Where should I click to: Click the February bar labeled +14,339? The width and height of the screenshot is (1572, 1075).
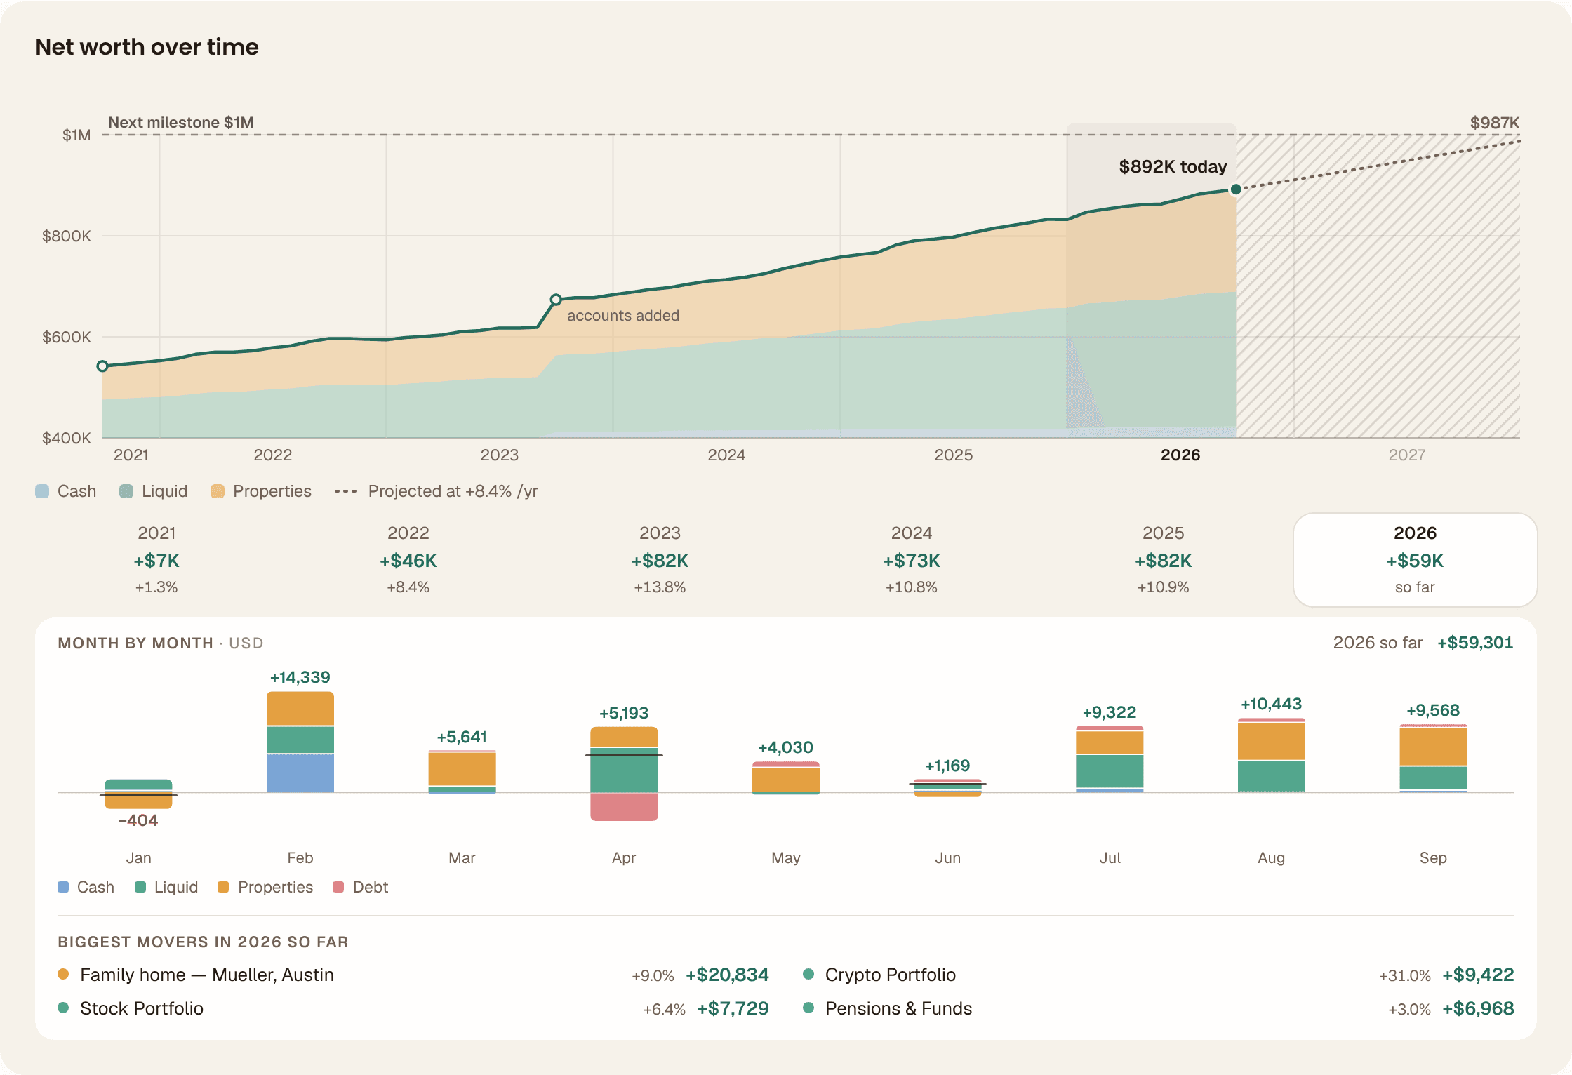(300, 742)
